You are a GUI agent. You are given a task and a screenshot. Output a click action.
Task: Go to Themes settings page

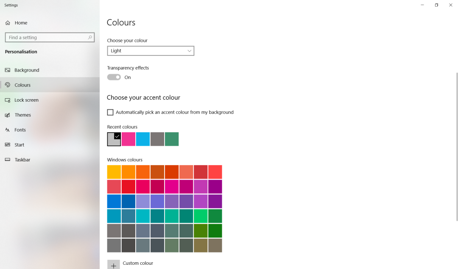[x=22, y=115]
